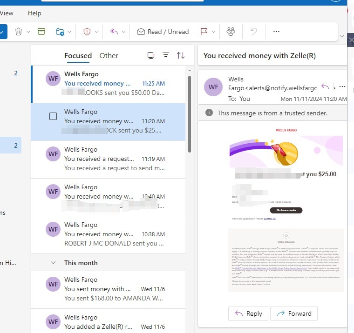This screenshot has height=333, width=354.
Task: Click the WF avatar on $168.00 email
Action: tap(53, 284)
